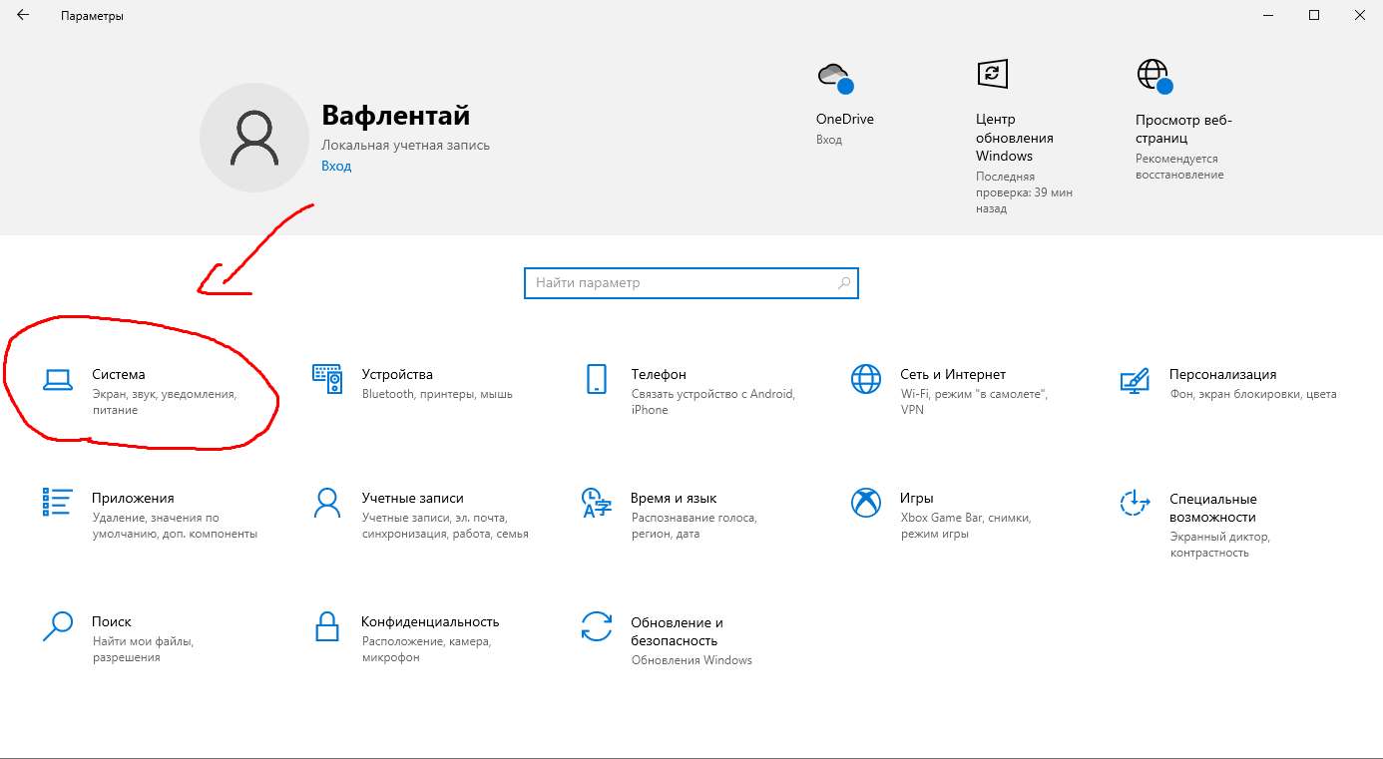Click 'Учетные записи, эл. почта' description

coord(445,526)
